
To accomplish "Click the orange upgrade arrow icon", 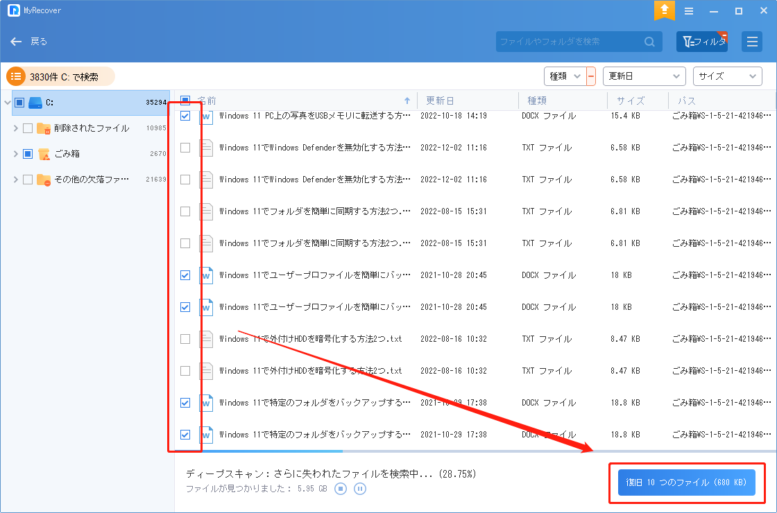I will coord(664,10).
